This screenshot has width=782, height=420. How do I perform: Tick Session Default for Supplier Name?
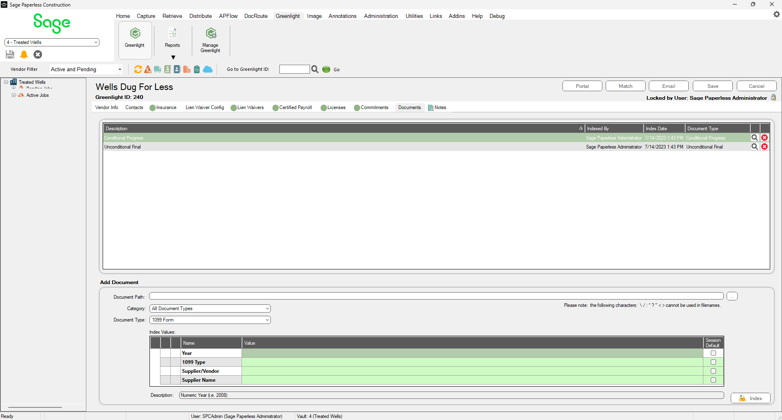[713, 380]
